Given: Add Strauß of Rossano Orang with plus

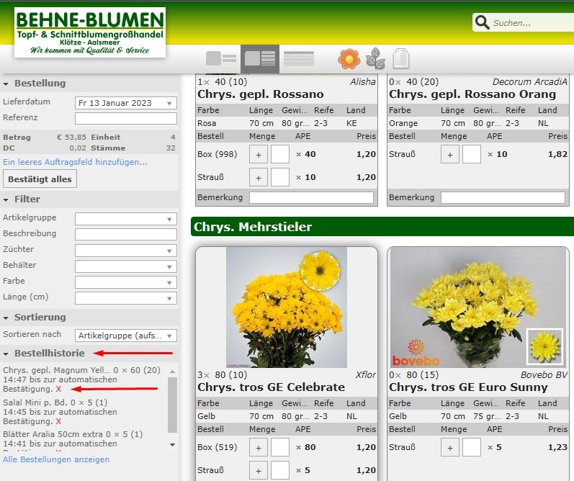Looking at the screenshot, I should pos(450,154).
